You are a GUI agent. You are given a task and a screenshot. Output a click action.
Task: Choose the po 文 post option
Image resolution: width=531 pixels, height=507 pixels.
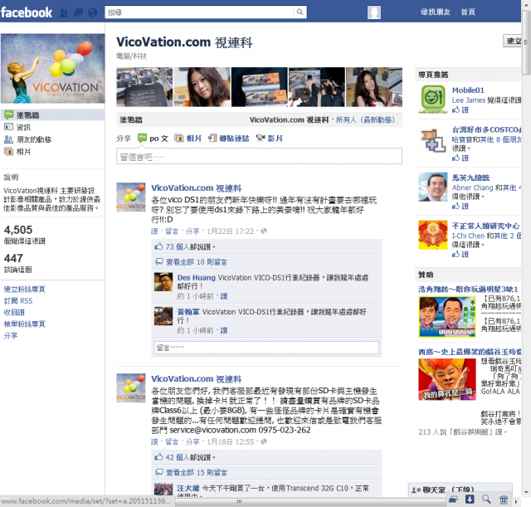point(153,139)
